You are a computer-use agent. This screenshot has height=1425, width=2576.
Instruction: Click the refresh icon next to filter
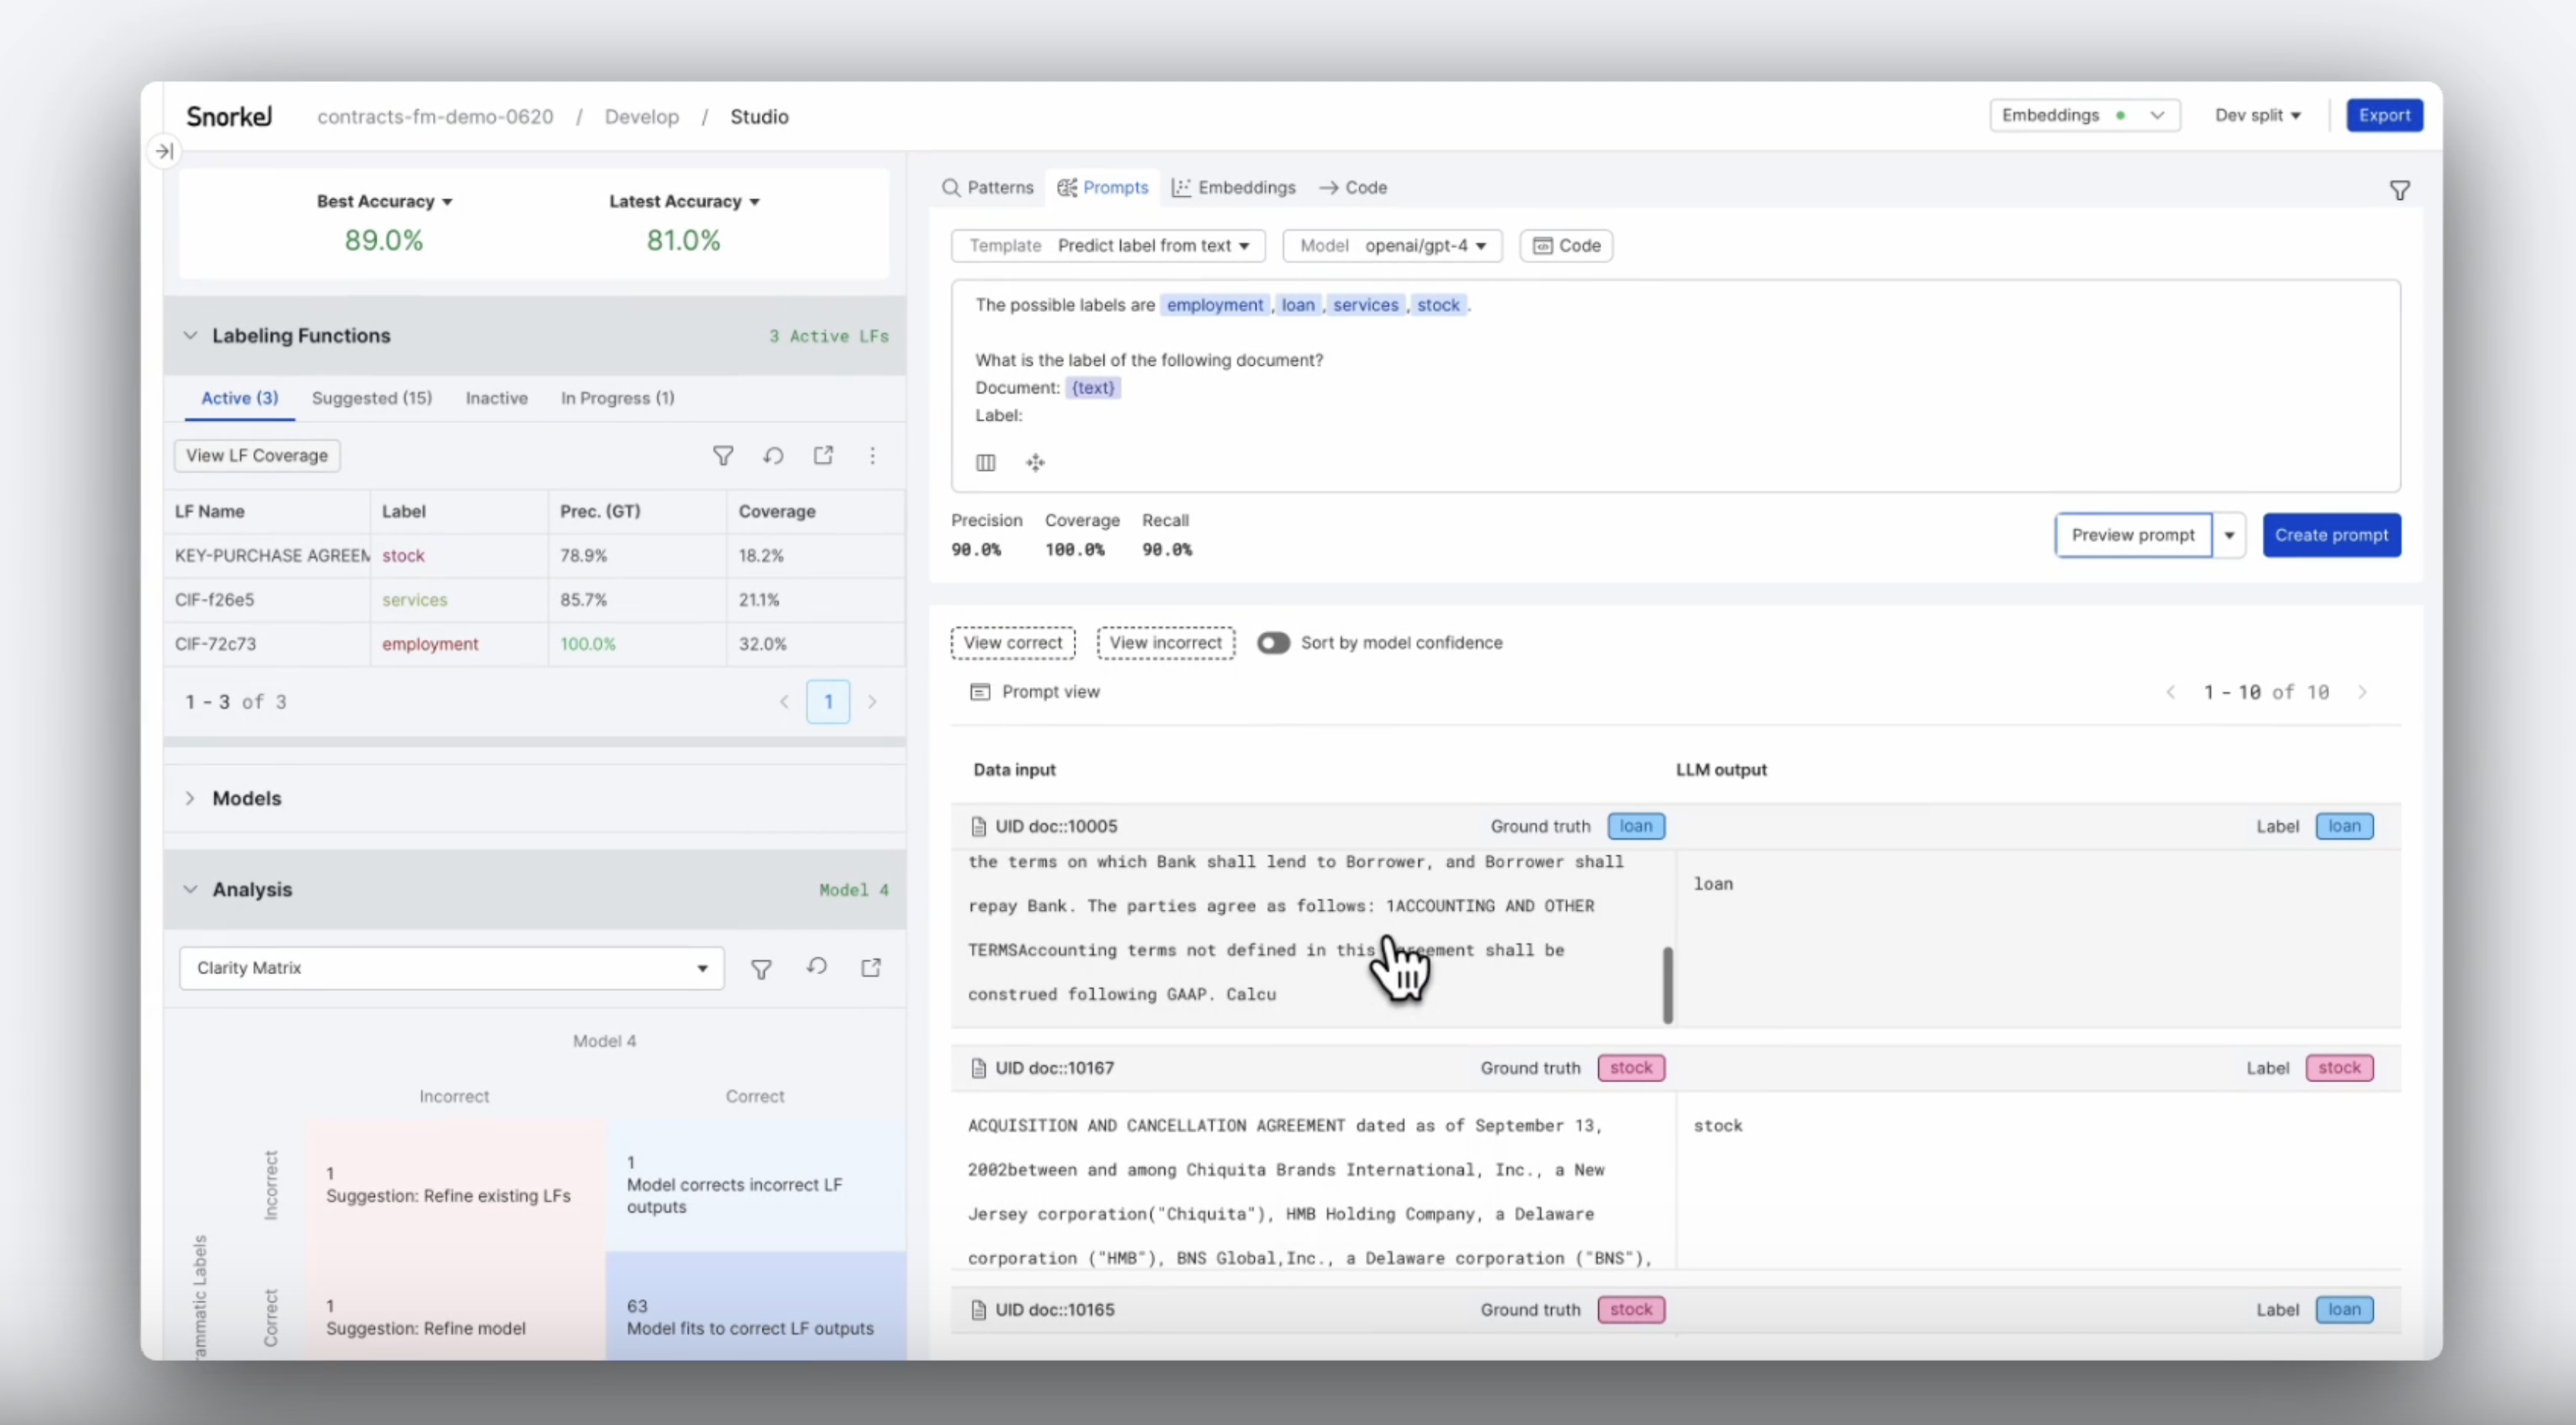pyautogui.click(x=773, y=455)
